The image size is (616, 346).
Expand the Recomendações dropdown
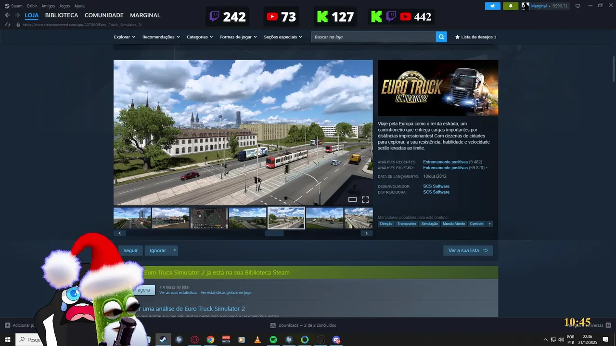click(x=161, y=37)
